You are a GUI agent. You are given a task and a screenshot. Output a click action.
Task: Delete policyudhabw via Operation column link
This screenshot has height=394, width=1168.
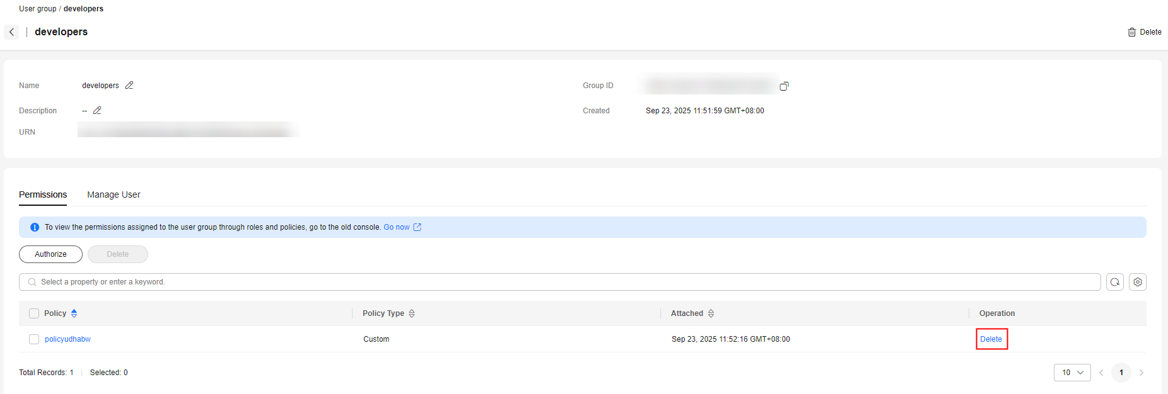click(x=991, y=339)
